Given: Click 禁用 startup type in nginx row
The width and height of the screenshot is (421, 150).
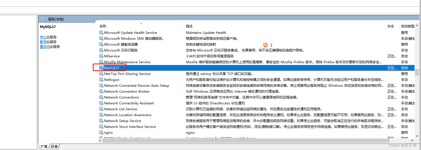Looking at the screenshot, I should pyautogui.click(x=404, y=132).
